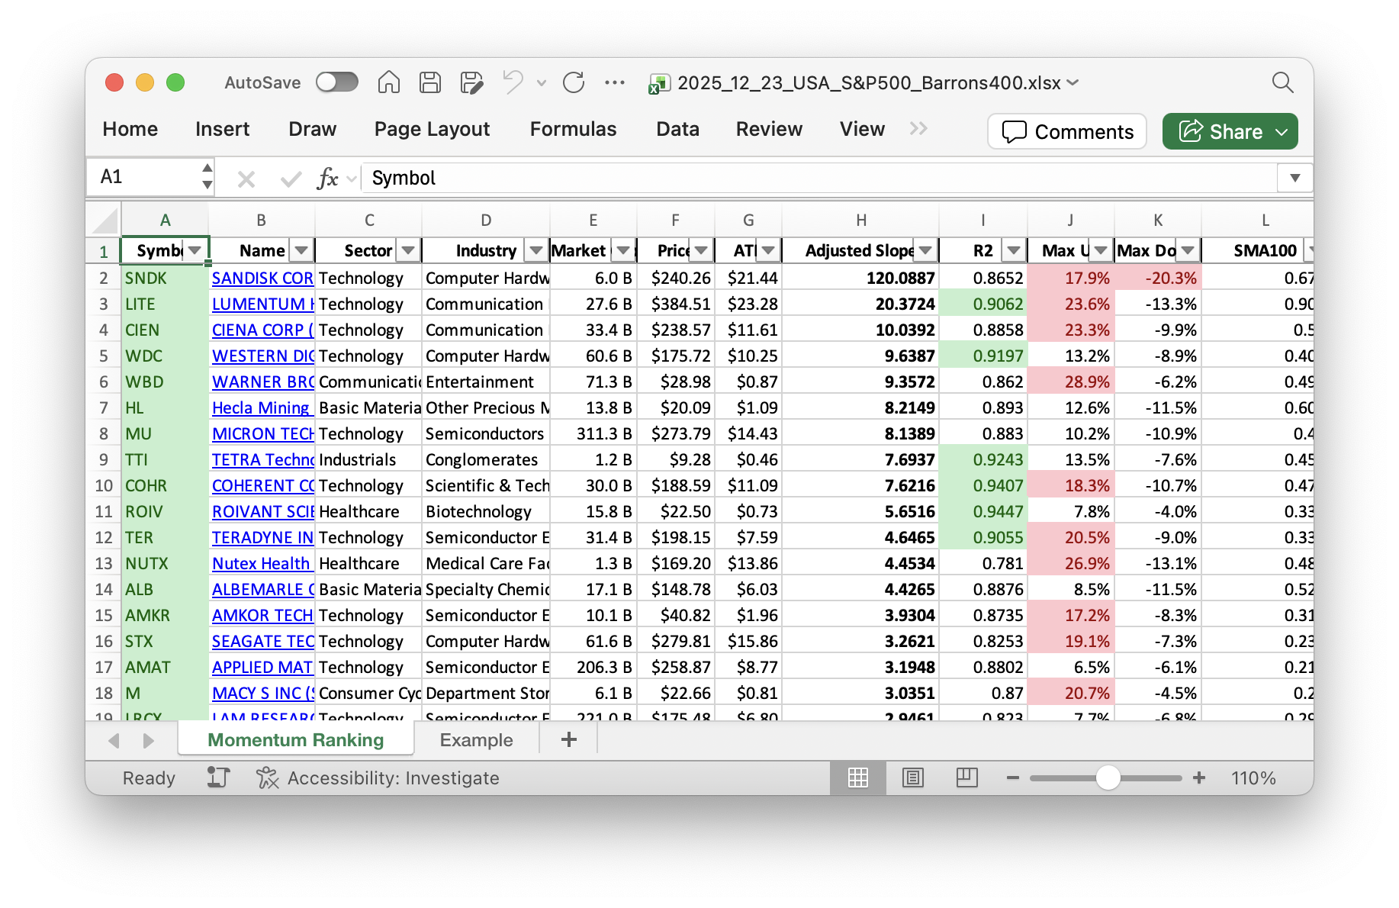The width and height of the screenshot is (1399, 908).
Task: Select Page Break Preview view icon
Action: point(966,778)
